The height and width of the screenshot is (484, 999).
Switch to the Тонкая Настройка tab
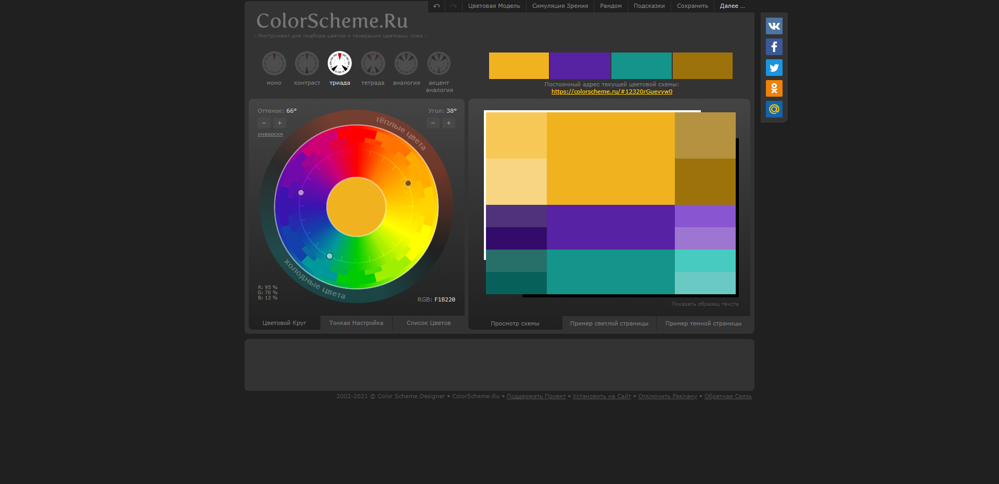tap(356, 323)
